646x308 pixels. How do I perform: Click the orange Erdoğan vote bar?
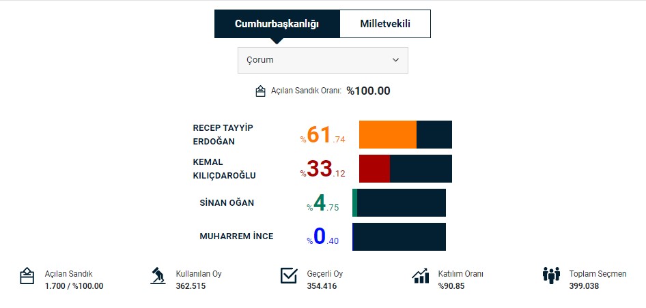[387, 134]
